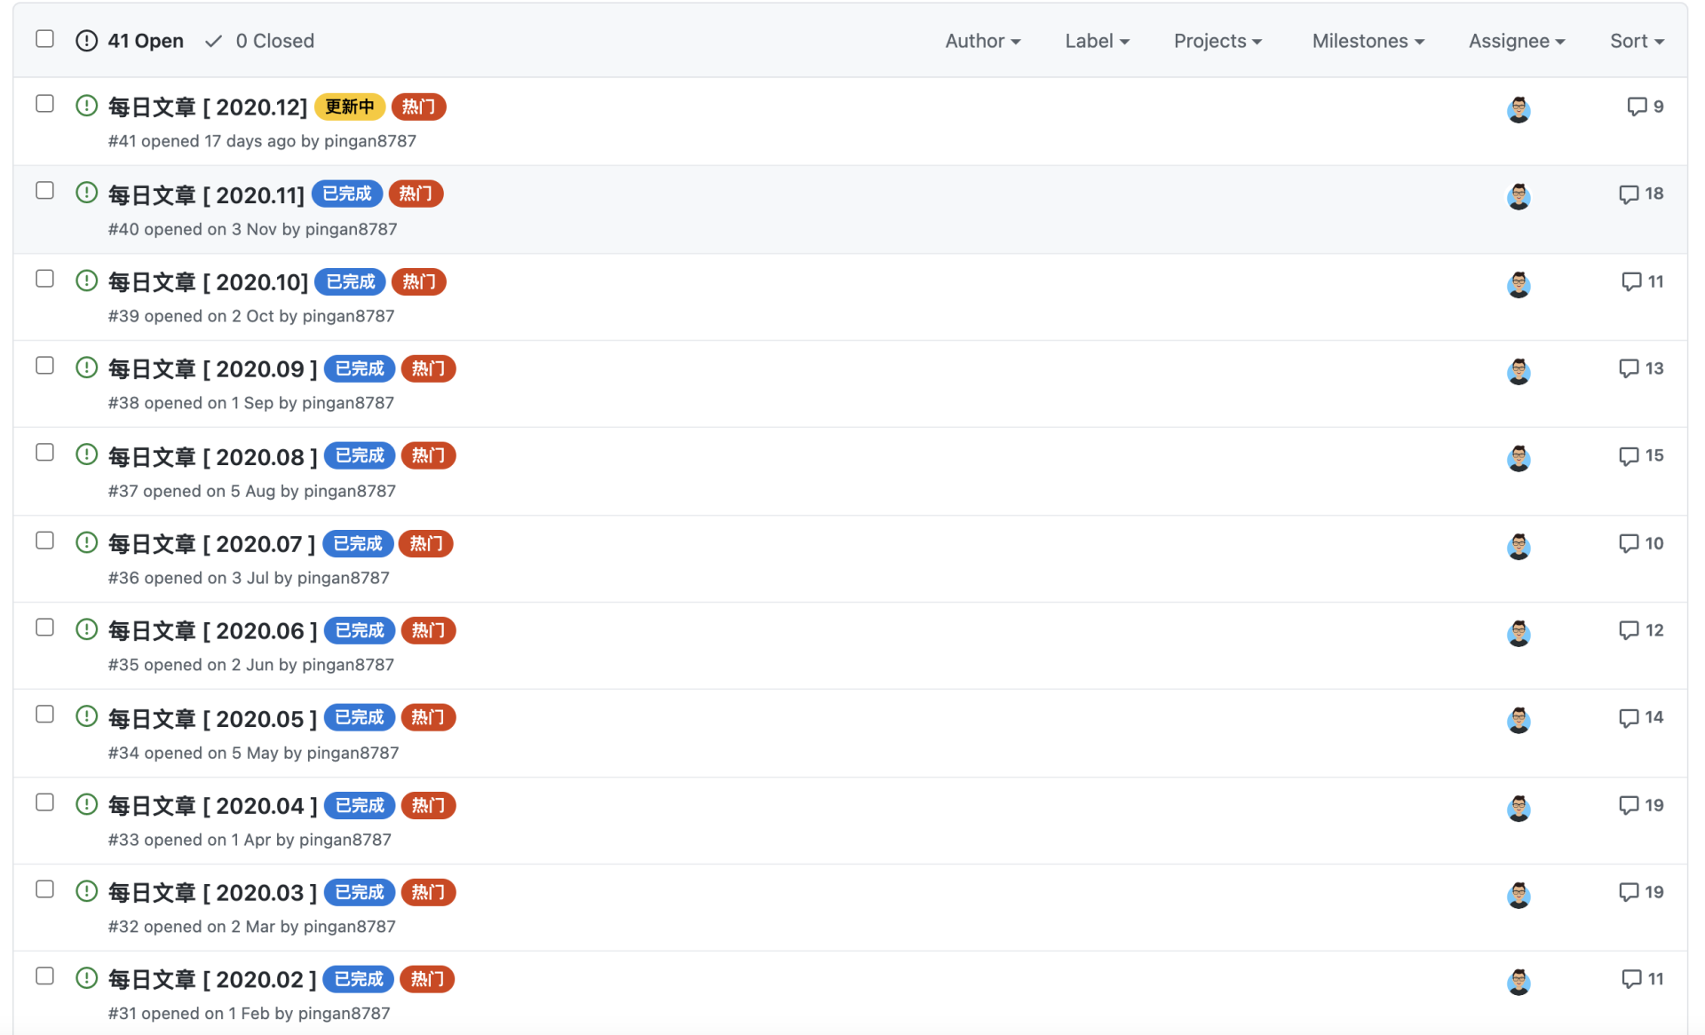Click pingan8787 author link on issue #32

click(349, 927)
